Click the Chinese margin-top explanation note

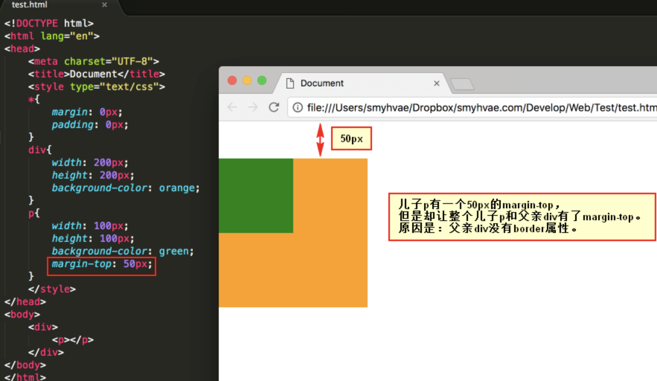click(522, 217)
